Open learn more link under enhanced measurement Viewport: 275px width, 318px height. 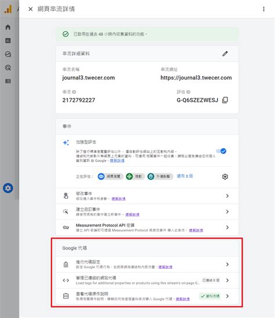117,160
